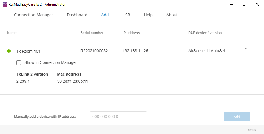Minimize the EasyCare Tx 2 window

231,4
